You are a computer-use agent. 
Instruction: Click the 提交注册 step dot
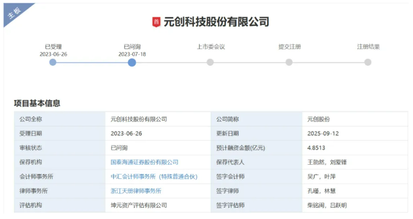click(289, 62)
